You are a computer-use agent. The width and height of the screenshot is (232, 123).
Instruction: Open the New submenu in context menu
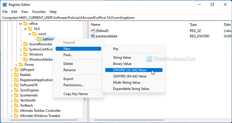point(78,49)
